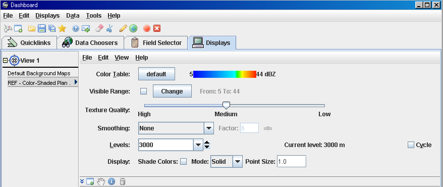Viewport: 443px width, 187px height.
Task: Click the Low texture quality label
Action: click(324, 114)
